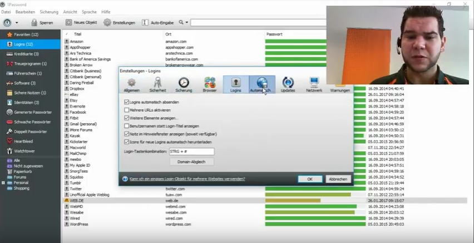474x243 pixels.
Task: Open the vault dropdown arrow beside 1Password logo
Action: (x=17, y=23)
